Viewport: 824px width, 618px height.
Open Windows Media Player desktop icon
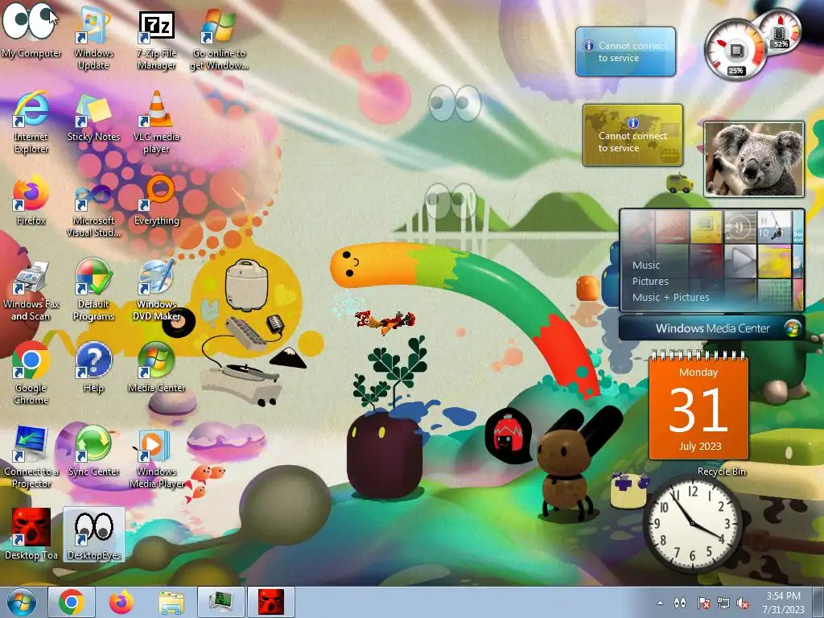156,456
